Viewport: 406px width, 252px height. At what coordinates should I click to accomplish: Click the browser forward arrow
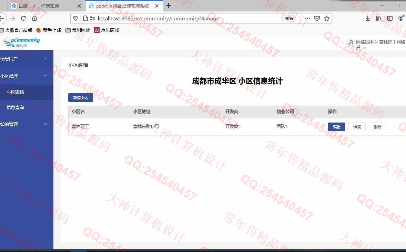tap(12, 18)
